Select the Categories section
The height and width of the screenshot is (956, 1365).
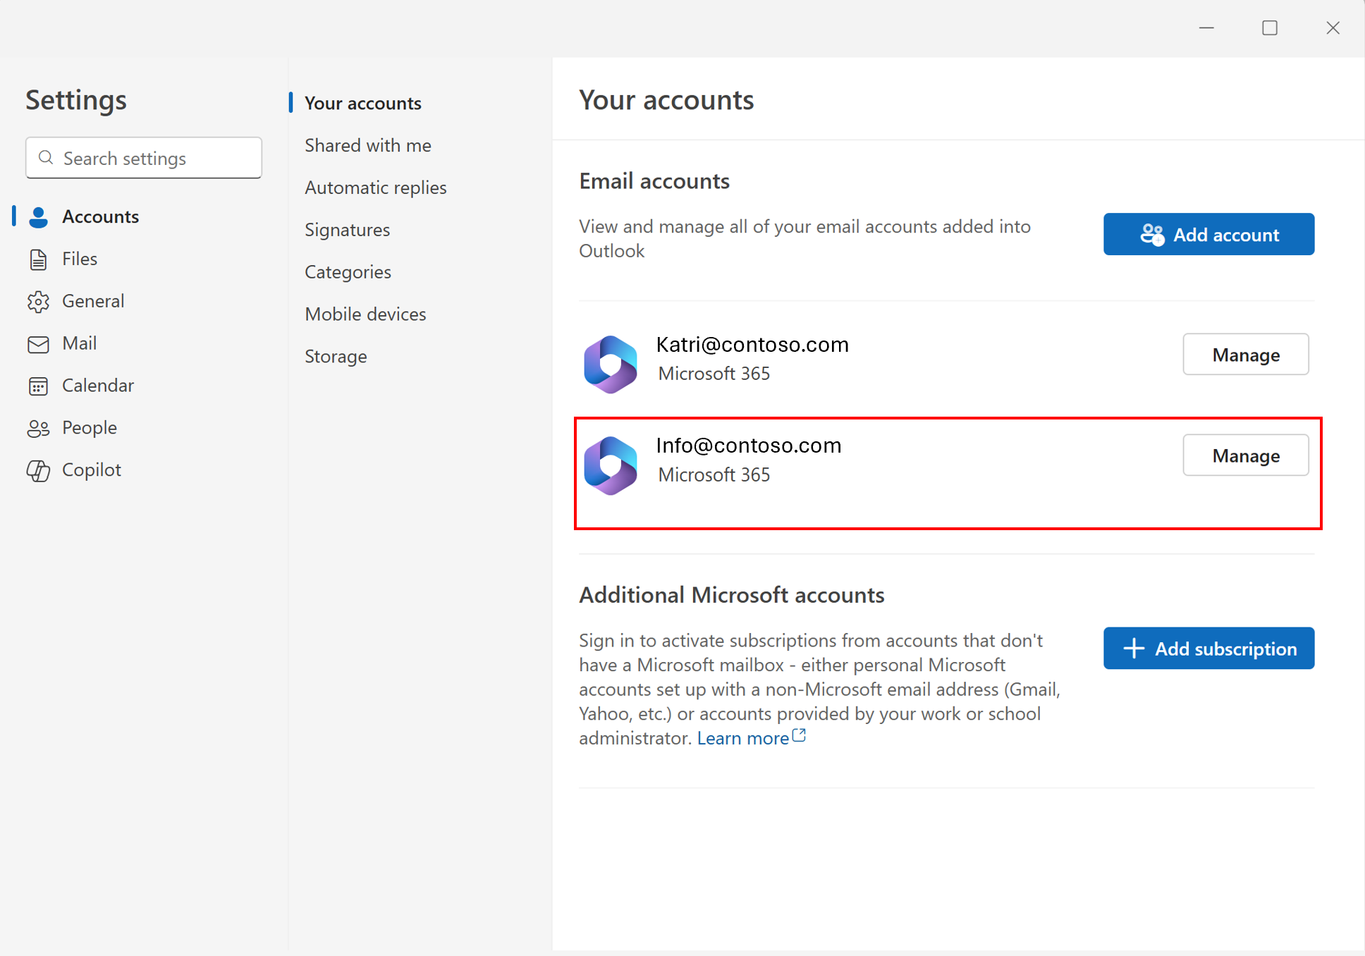[x=348, y=271]
